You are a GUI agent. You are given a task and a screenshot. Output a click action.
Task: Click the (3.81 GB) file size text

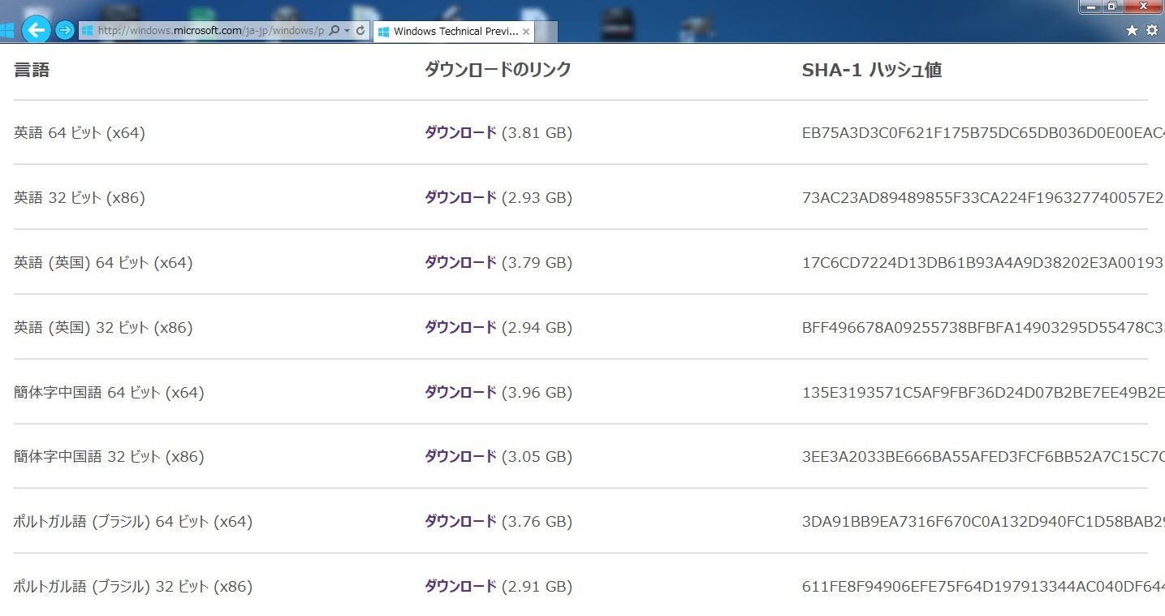click(537, 132)
